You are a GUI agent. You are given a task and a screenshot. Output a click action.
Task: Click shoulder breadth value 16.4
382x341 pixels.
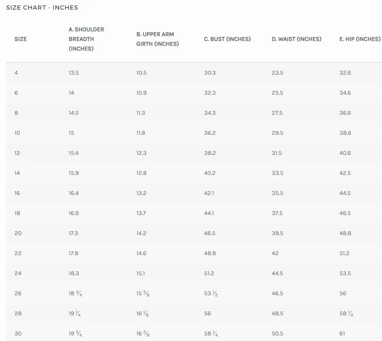[74, 193]
